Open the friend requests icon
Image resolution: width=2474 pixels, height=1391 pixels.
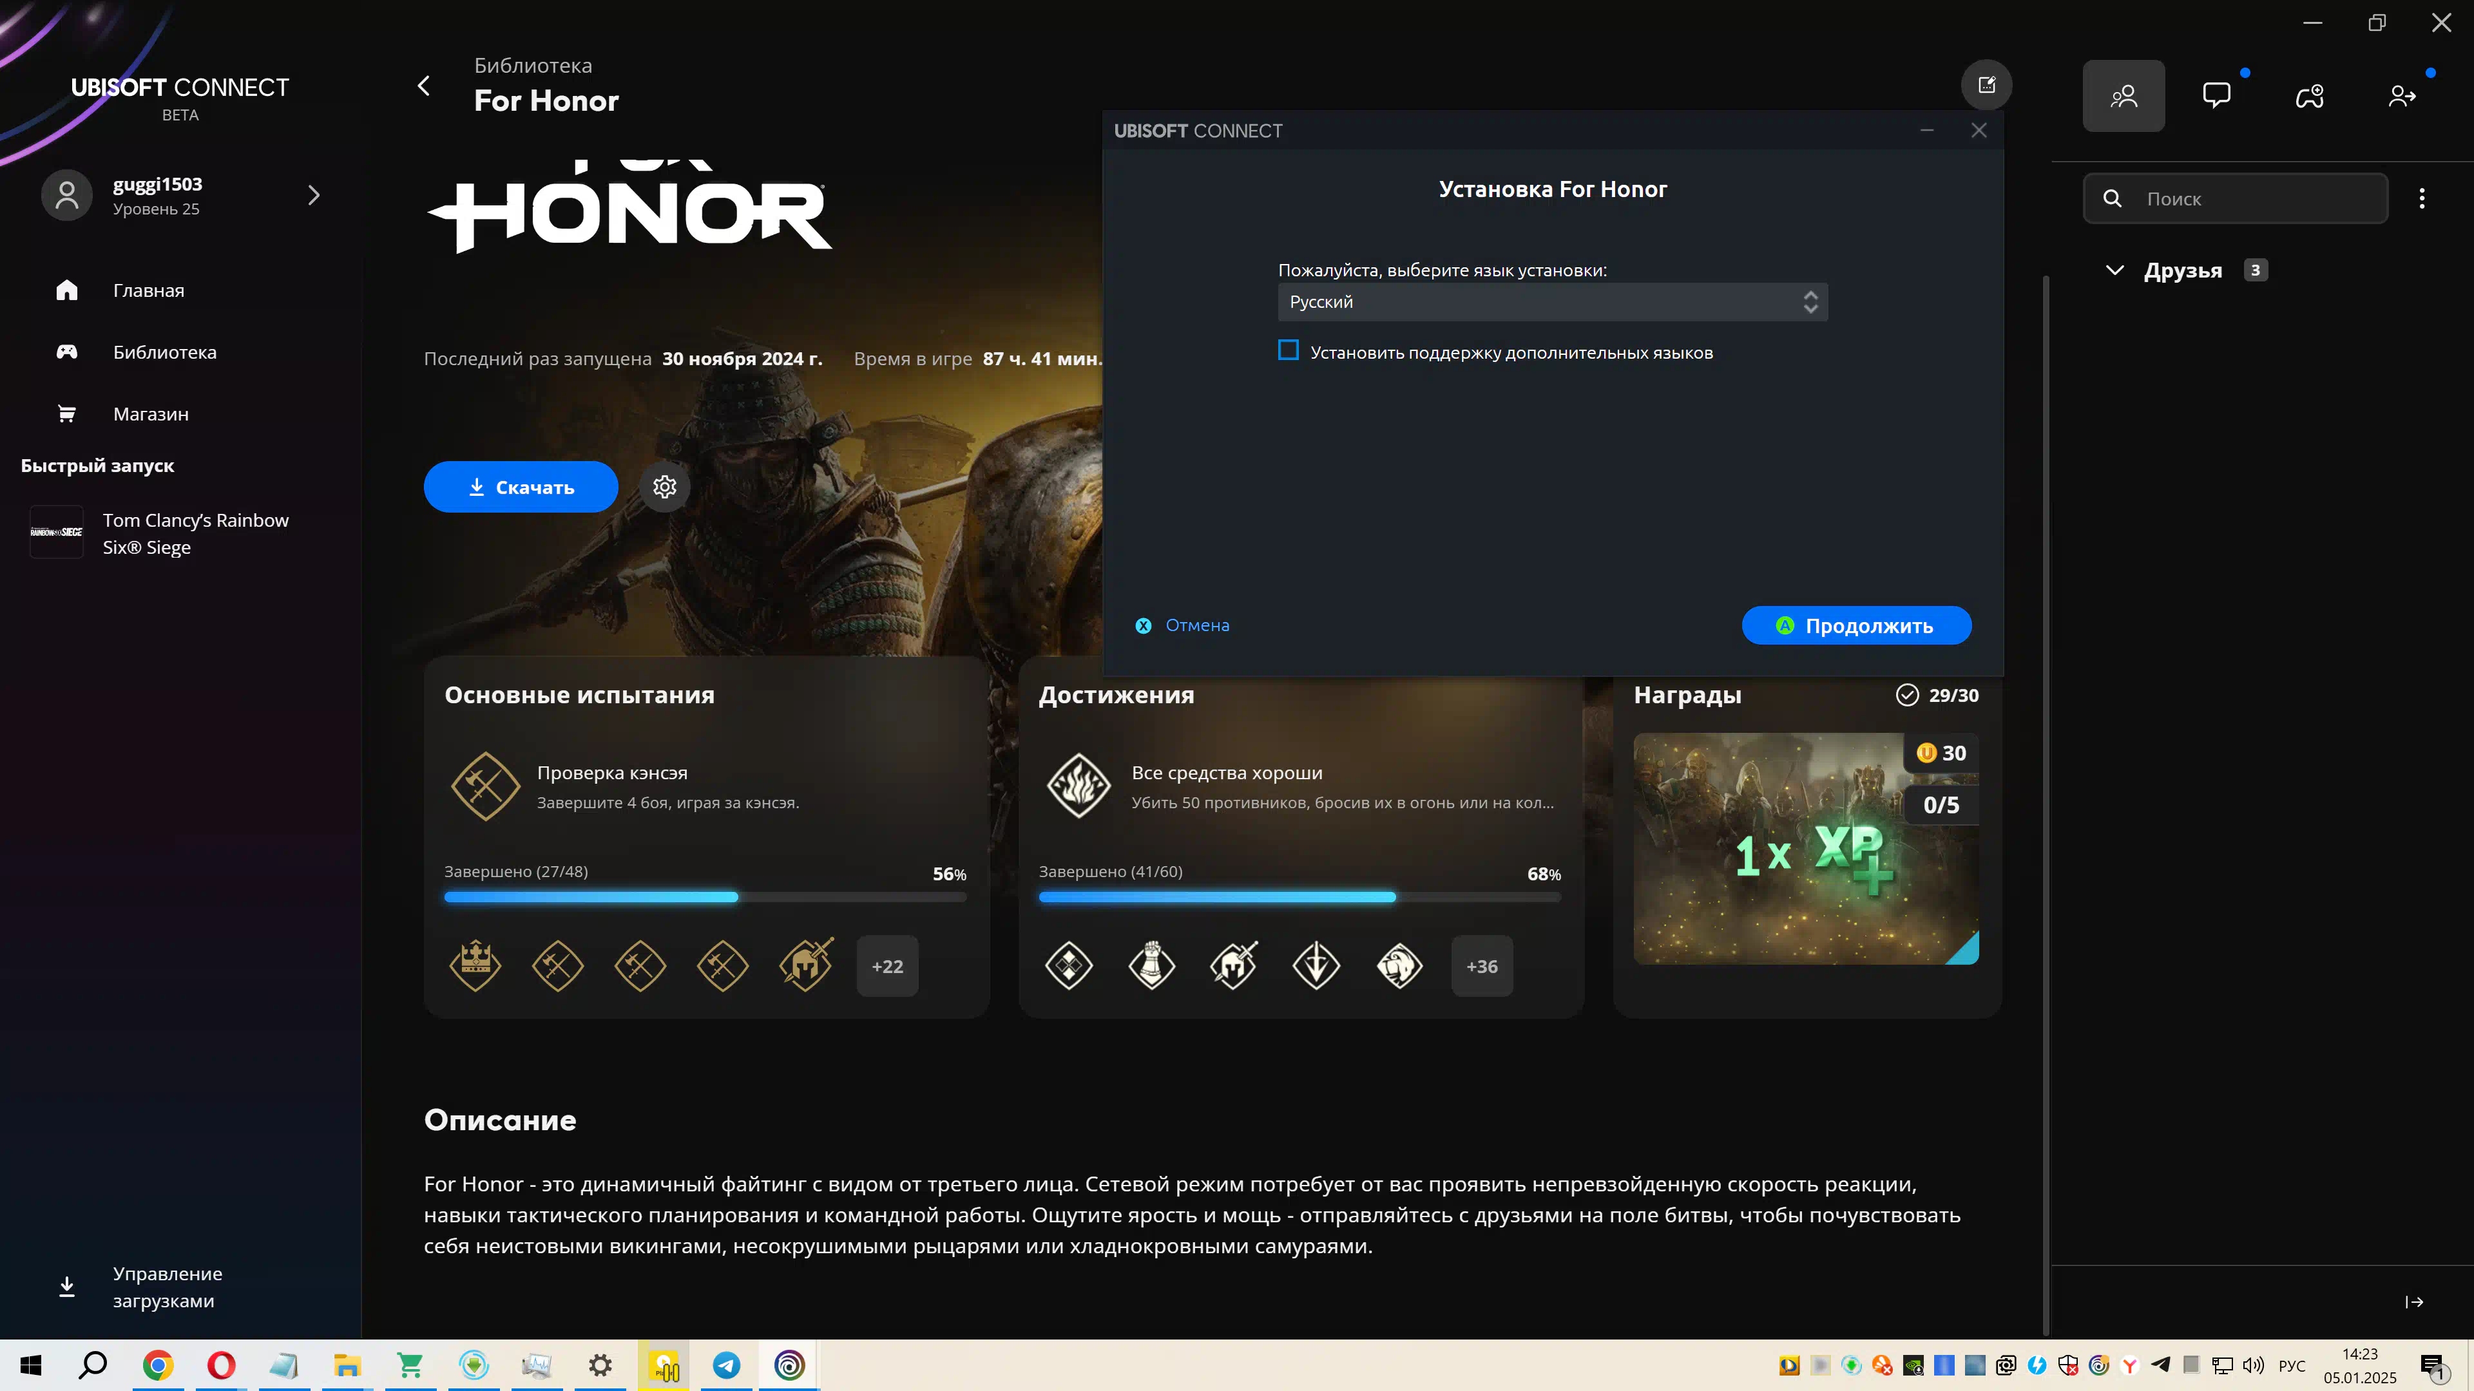click(x=2402, y=96)
